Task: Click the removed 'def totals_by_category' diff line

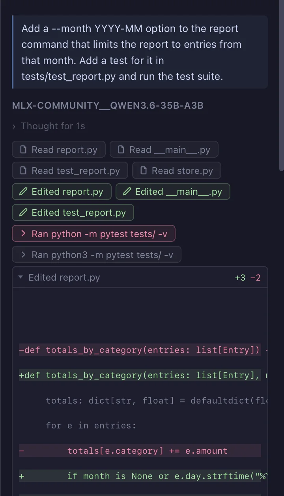Action: click(140, 350)
